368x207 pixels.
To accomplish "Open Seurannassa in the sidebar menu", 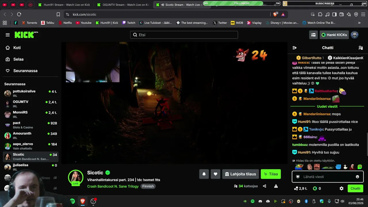I will (25, 71).
